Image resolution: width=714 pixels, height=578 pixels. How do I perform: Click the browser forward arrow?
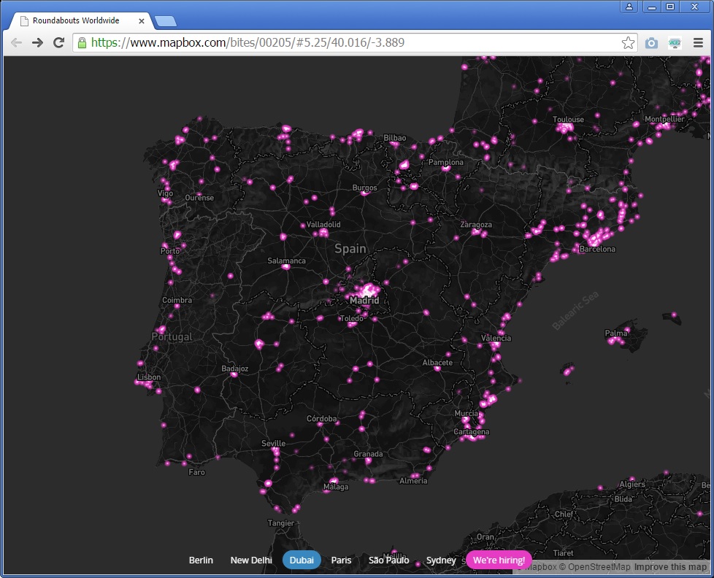click(37, 43)
